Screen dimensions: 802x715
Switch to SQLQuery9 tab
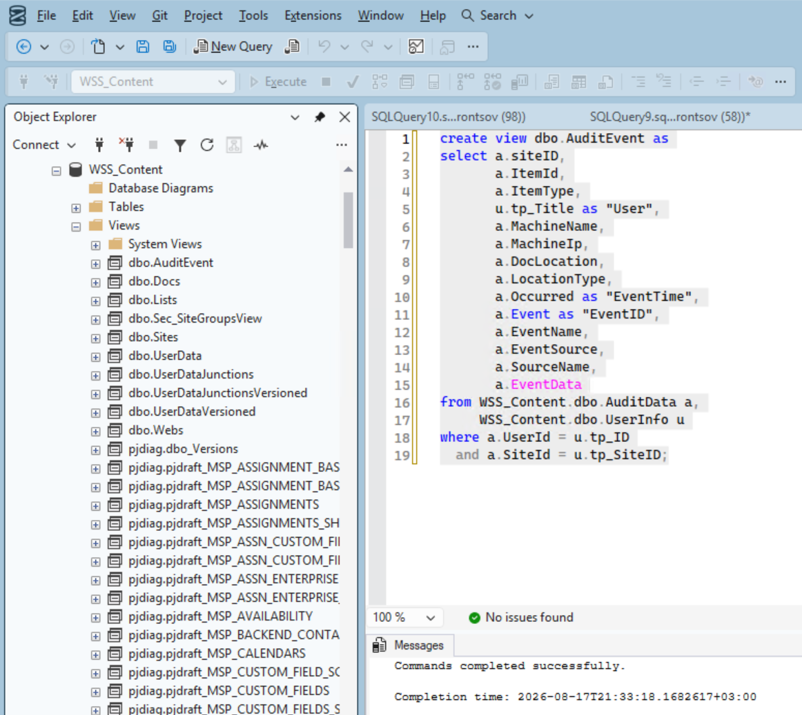(669, 117)
